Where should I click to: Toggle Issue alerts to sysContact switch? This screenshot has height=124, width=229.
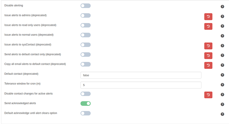click(86, 45)
